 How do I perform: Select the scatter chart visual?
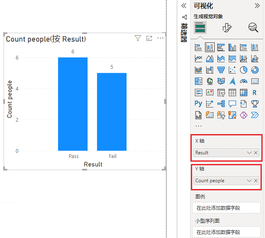point(232,70)
